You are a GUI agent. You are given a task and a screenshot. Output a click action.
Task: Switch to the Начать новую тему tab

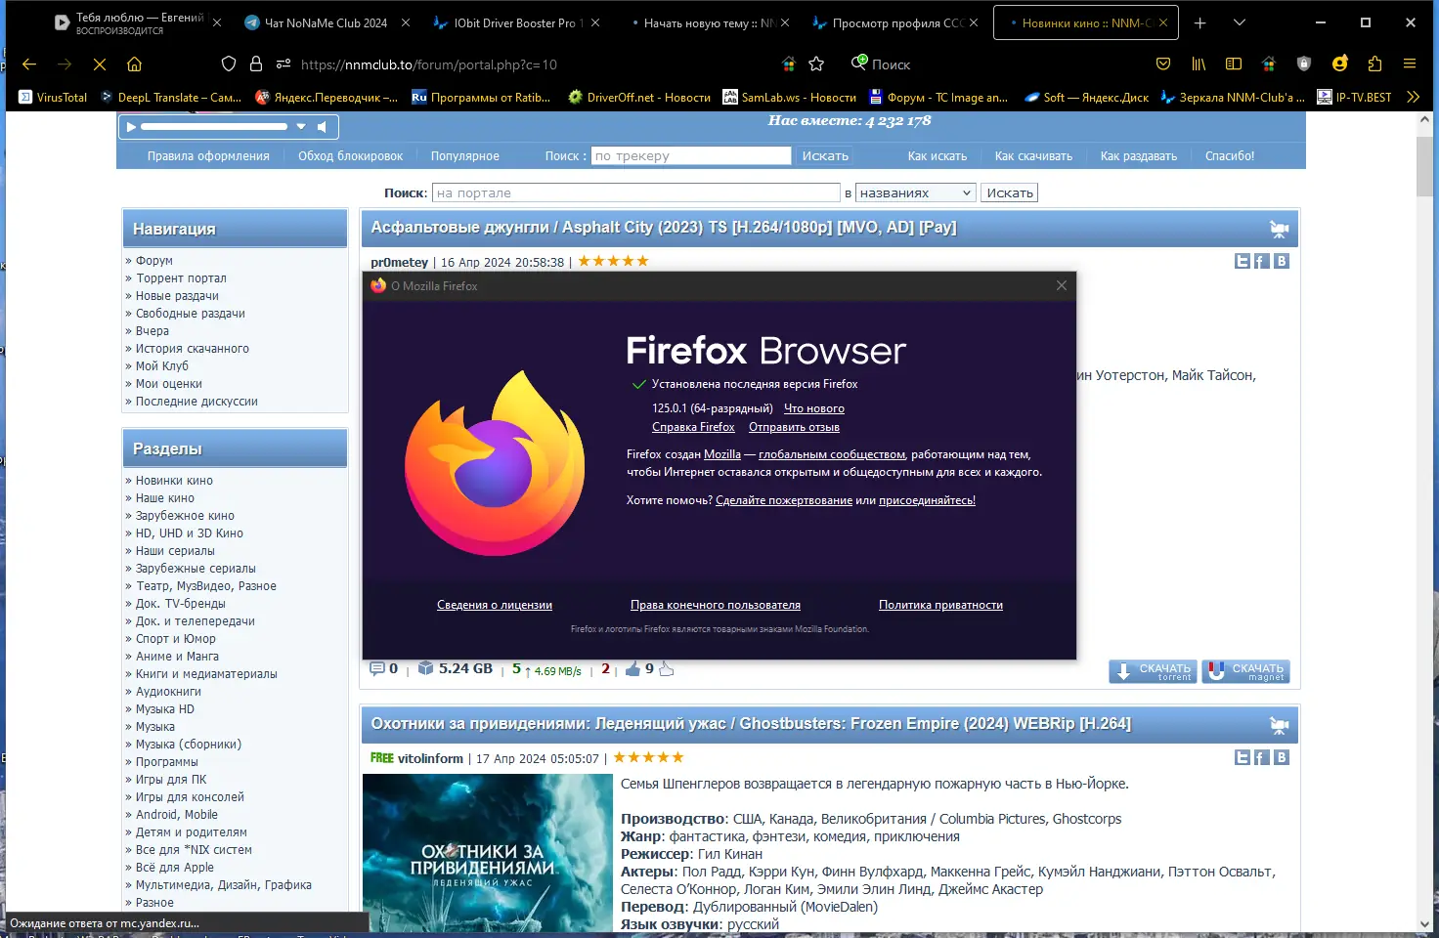tap(707, 22)
